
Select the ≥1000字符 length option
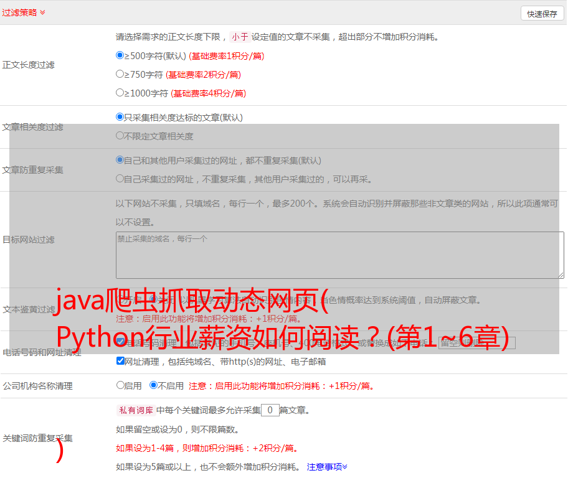pyautogui.click(x=120, y=93)
